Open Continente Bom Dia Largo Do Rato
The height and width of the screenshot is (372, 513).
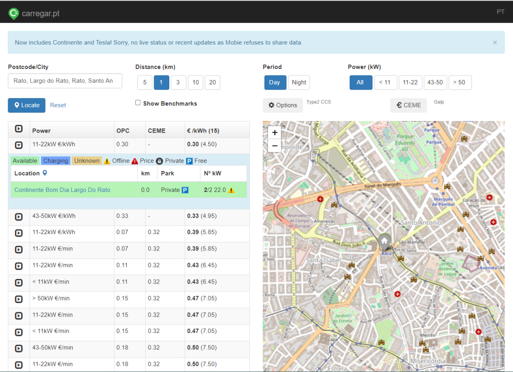pyautogui.click(x=62, y=190)
